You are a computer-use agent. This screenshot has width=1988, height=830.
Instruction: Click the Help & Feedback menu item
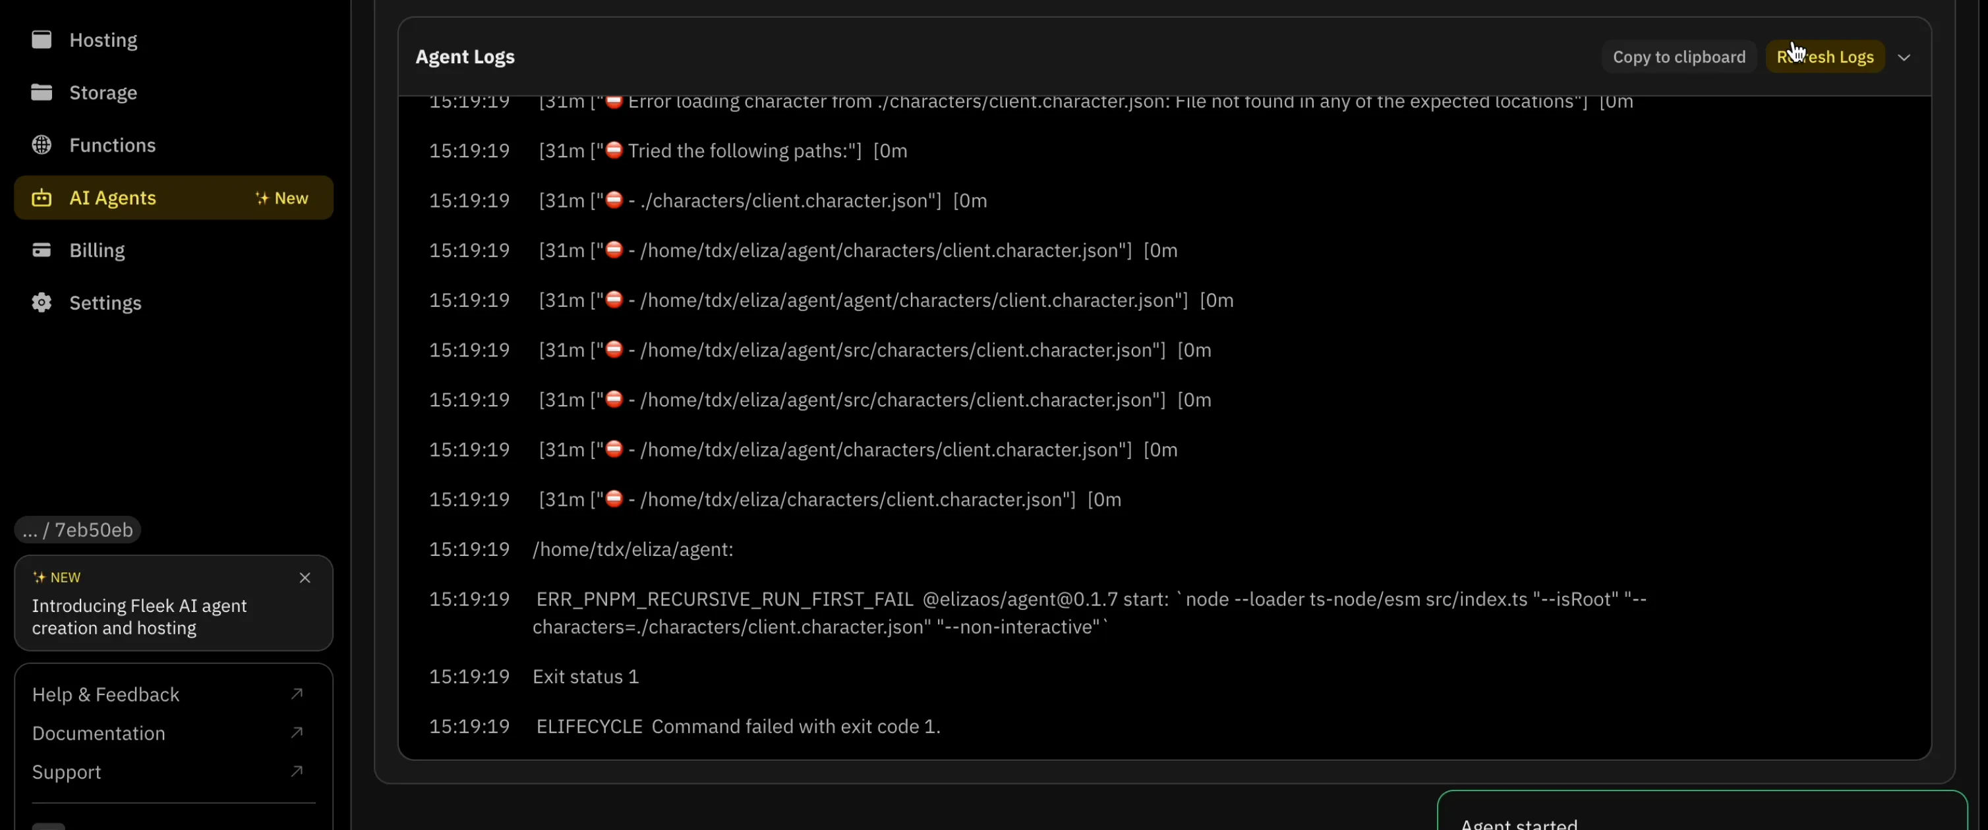105,693
